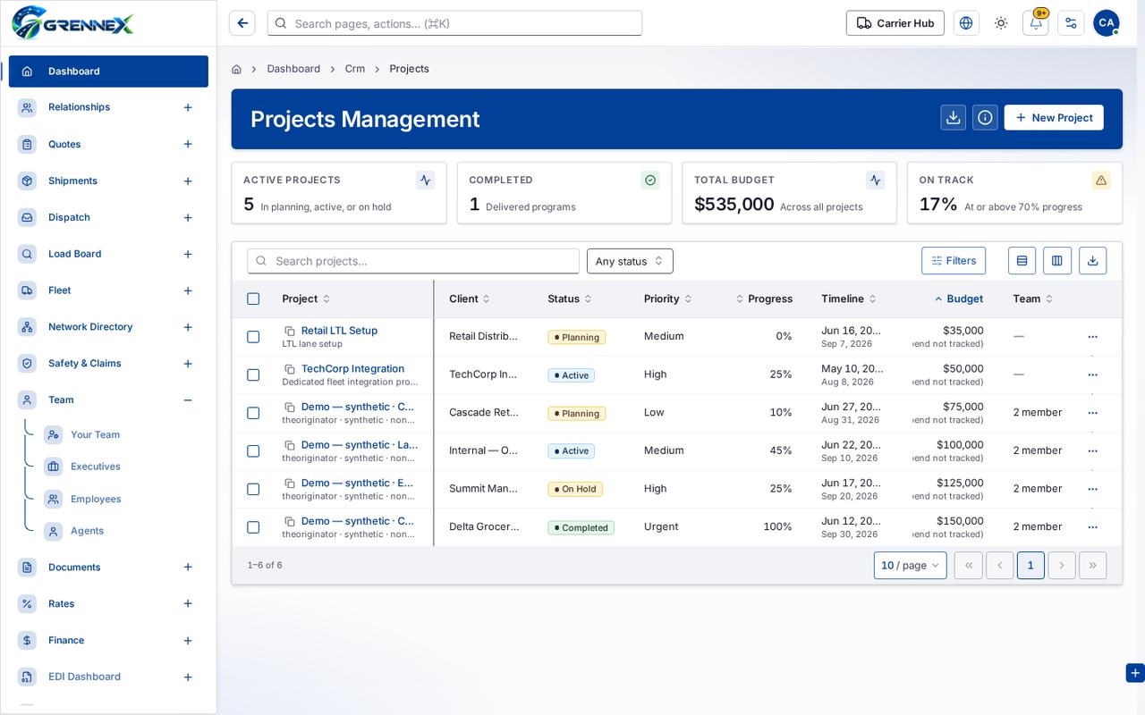Screen dimensions: 1145x715
Task: Copy icon beside Retail LTL Setup
Action: 290,331
